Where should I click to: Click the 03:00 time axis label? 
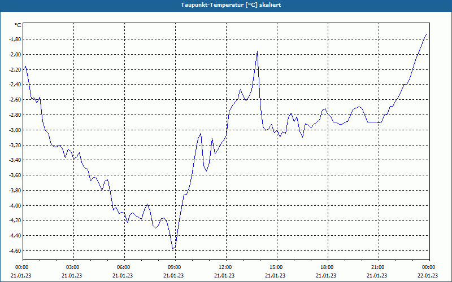pyautogui.click(x=74, y=267)
